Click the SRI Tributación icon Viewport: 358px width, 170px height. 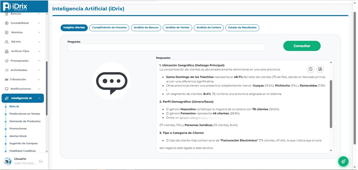pos(7,80)
